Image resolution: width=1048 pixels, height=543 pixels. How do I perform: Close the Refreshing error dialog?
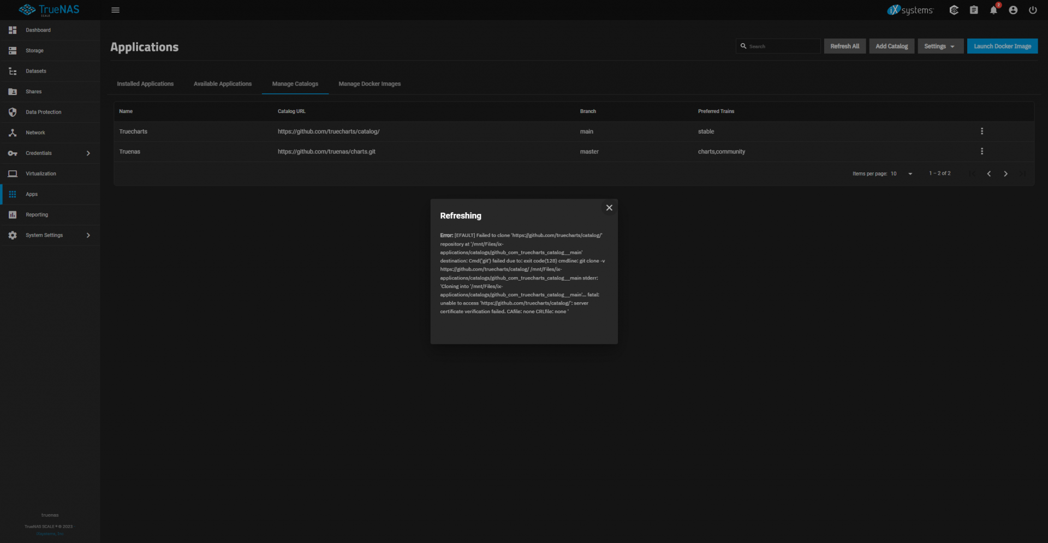(609, 208)
